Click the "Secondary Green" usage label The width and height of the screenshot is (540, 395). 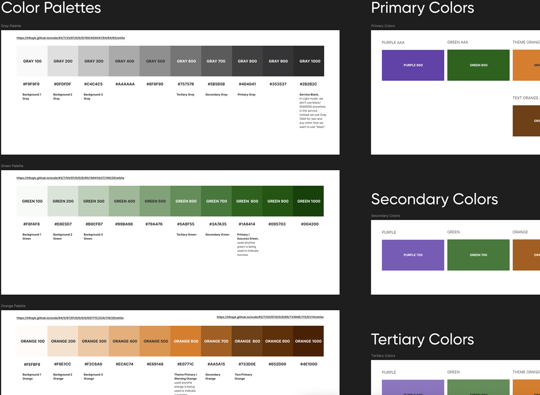click(x=217, y=235)
